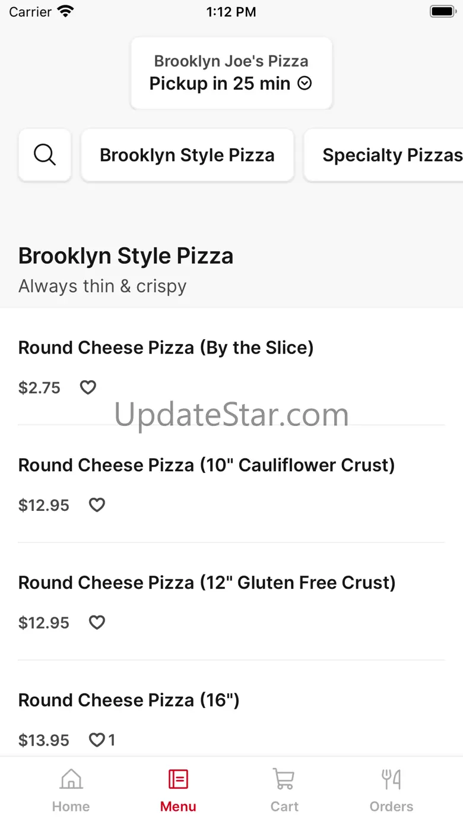Favorite the 10" Cauliflower Crust pizza
463x824 pixels.
click(x=97, y=505)
